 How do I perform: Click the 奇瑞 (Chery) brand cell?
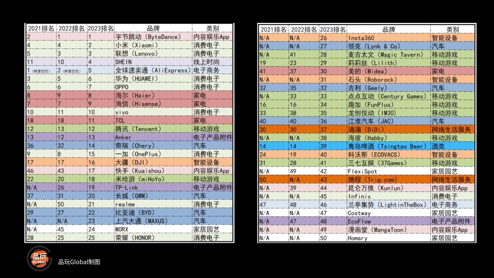pos(153,145)
